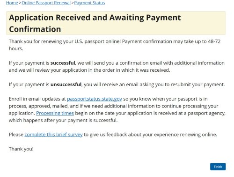Click breadcrumb separator before Payment Status
The height and width of the screenshot is (177, 234).
click(x=73, y=3)
